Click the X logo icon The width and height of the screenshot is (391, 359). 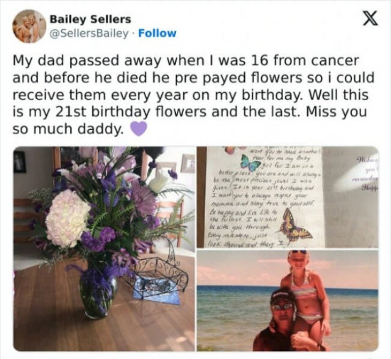366,21
